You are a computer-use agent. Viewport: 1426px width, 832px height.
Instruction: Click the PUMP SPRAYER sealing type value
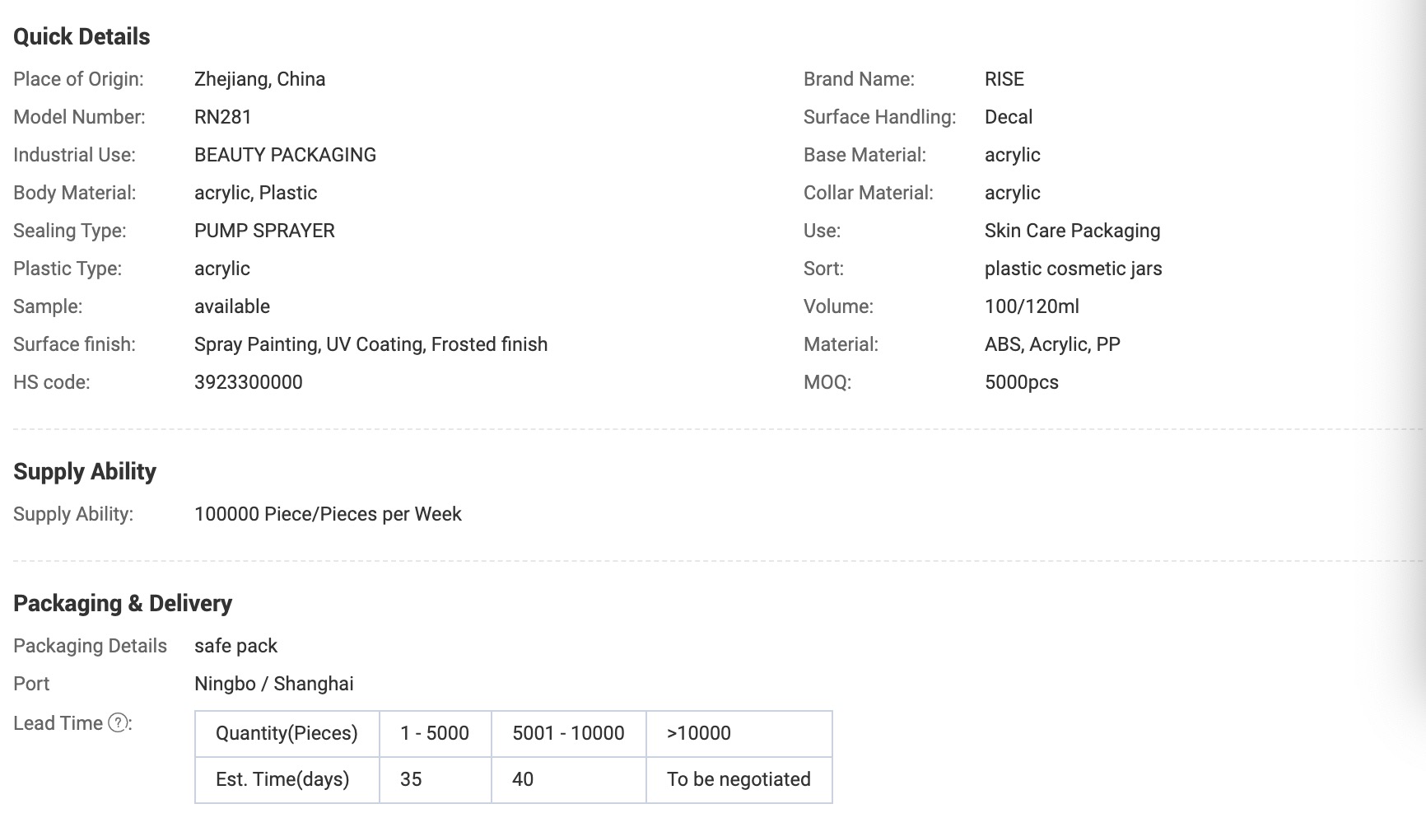pyautogui.click(x=264, y=231)
